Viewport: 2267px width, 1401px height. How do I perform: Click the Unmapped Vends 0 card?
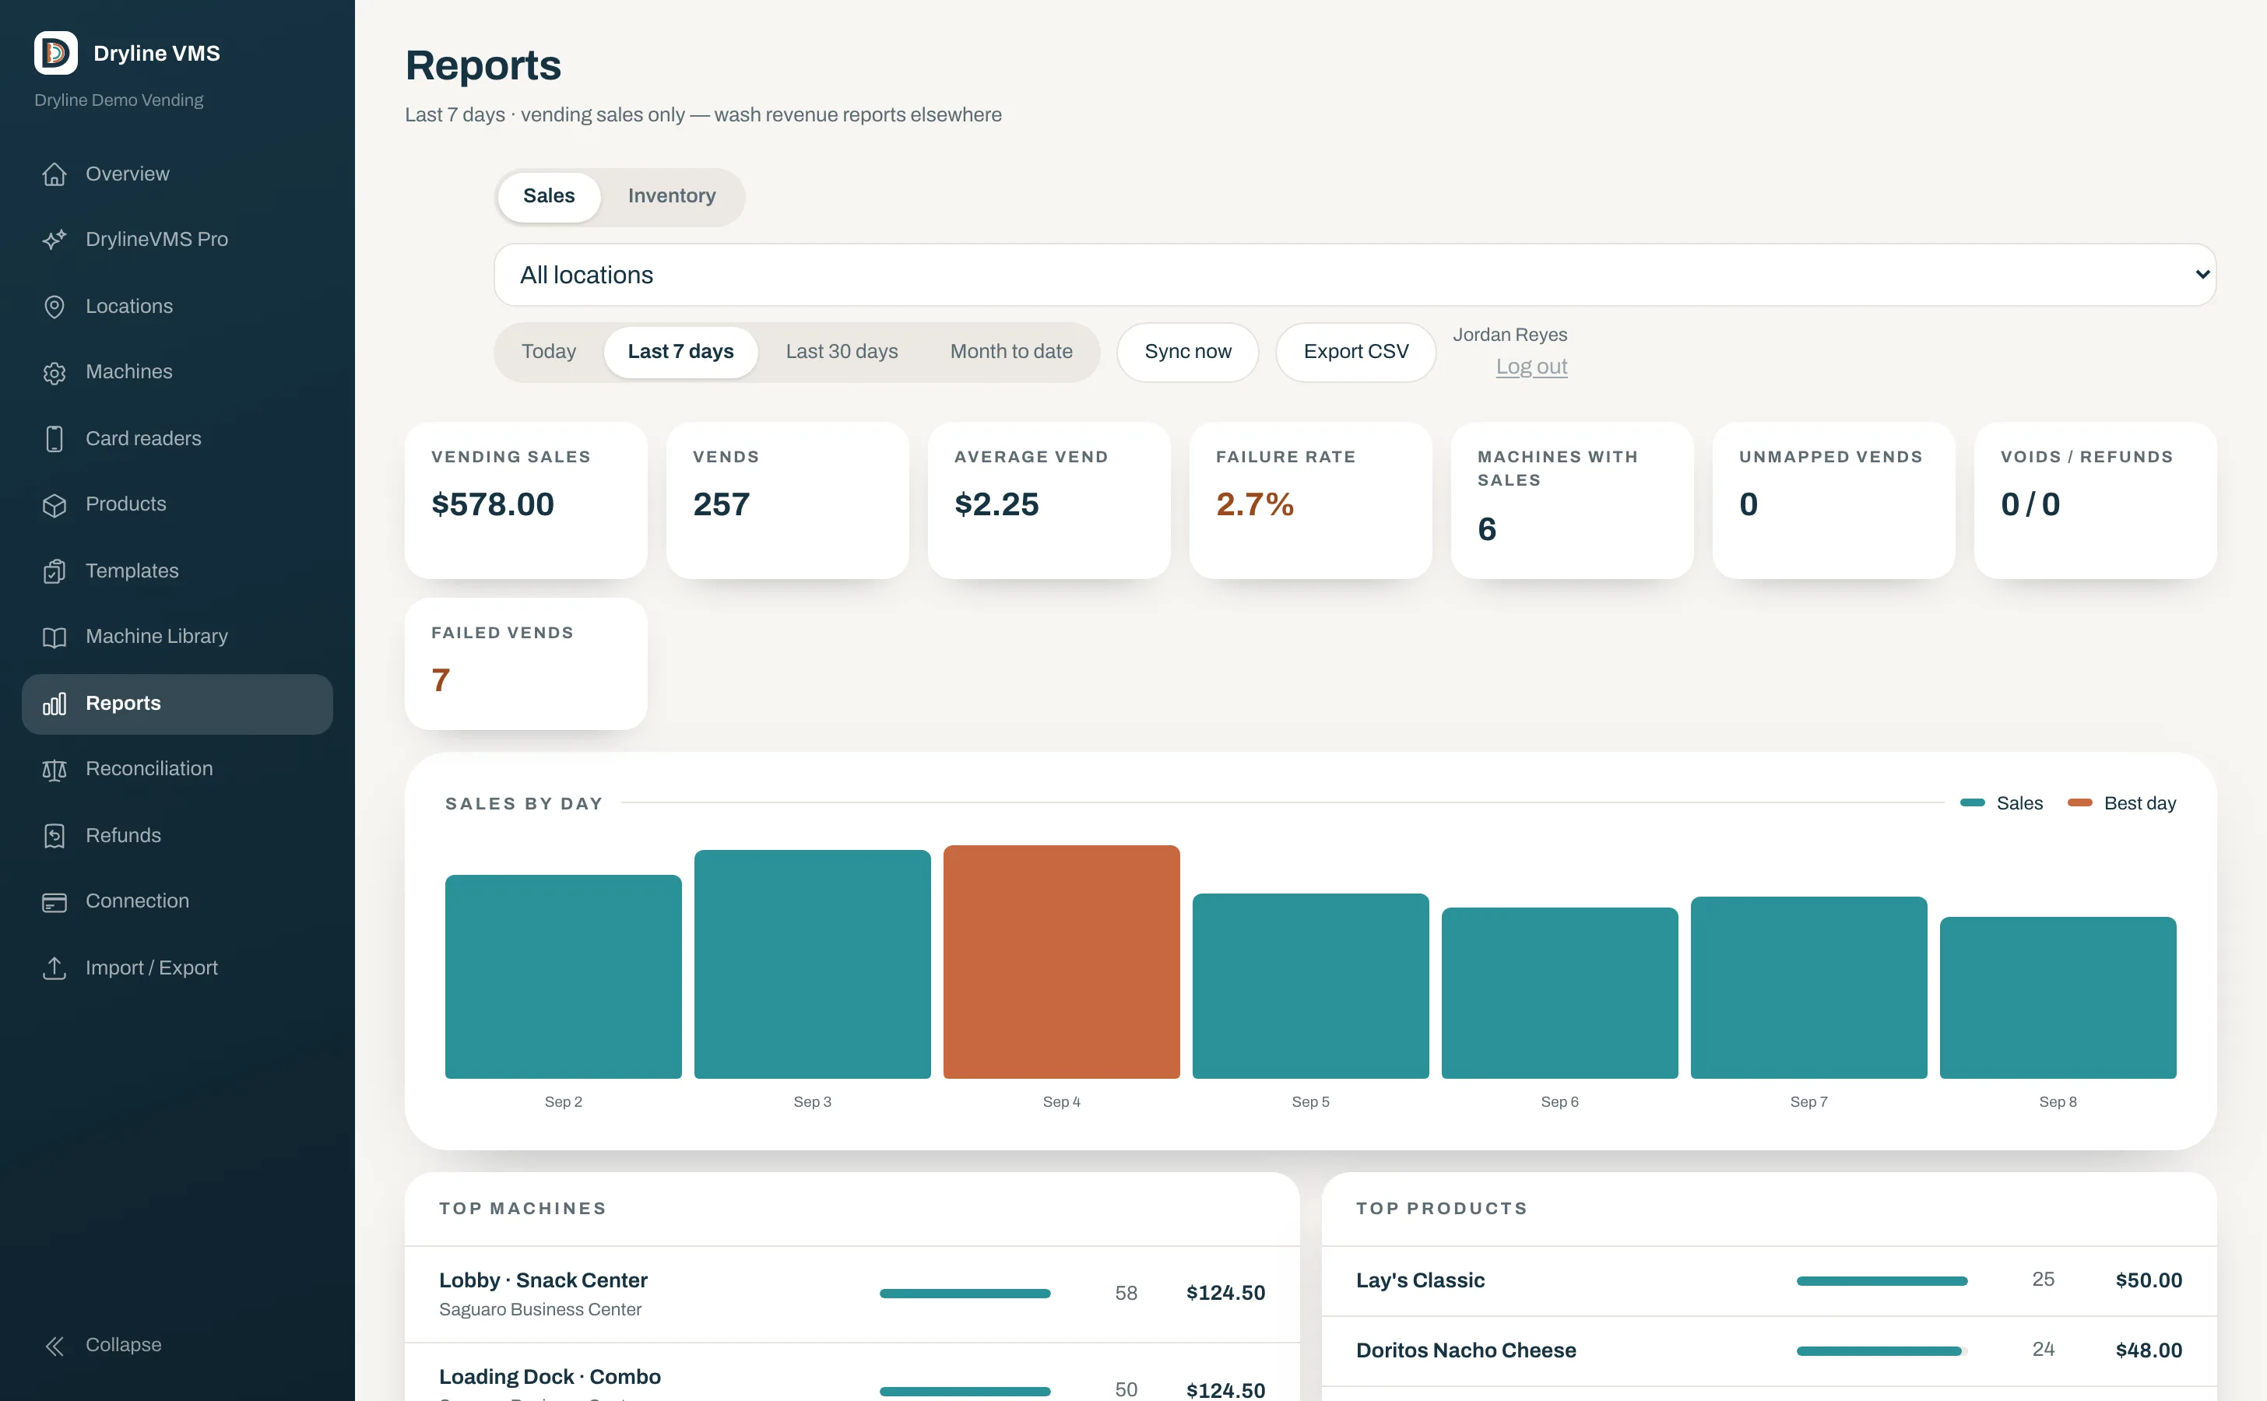(1833, 500)
